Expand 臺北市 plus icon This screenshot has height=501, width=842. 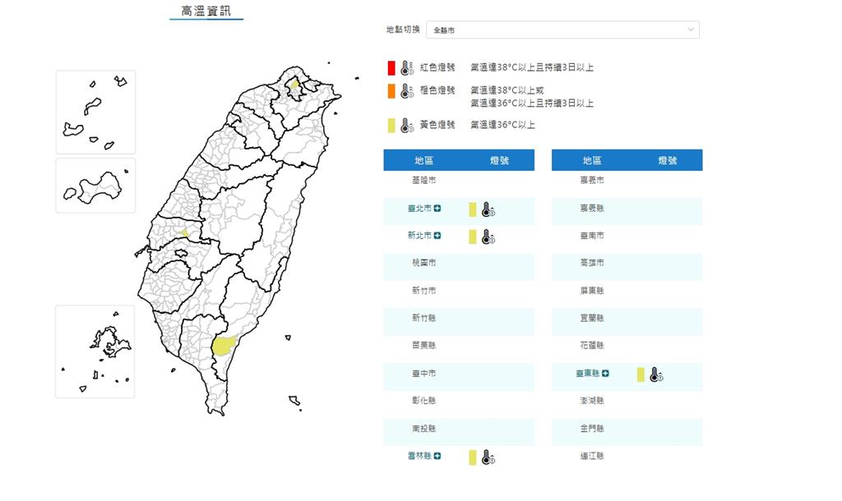coord(437,209)
